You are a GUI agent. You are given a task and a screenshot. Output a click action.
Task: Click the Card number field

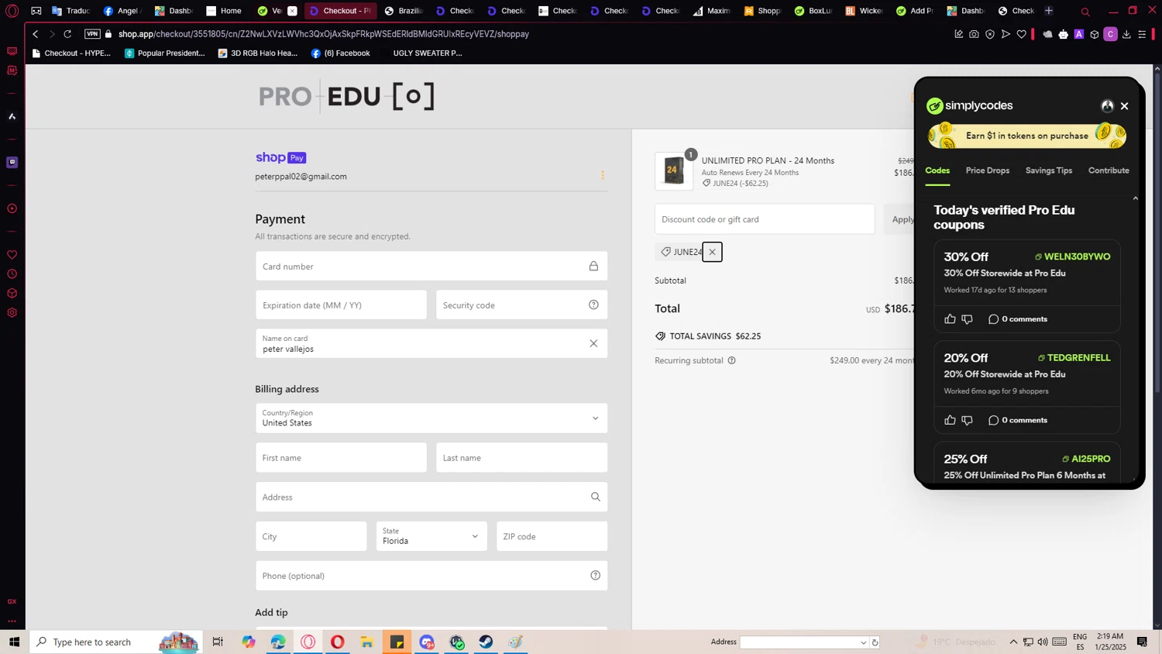point(431,267)
